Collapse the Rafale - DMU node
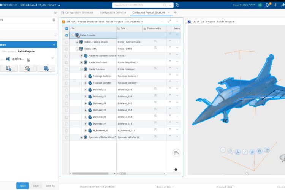 [x=77, y=49]
